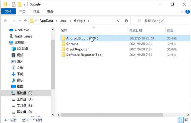Switch to large icons view in status bar
Viewport: 191px width, 123px height.
point(187,120)
